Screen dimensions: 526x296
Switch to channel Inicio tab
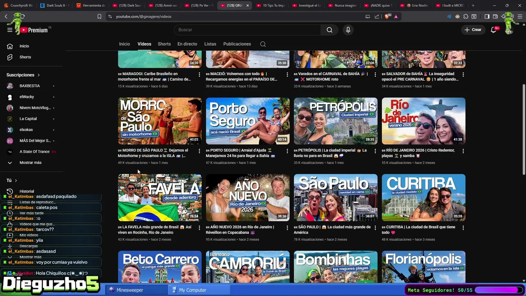click(x=125, y=44)
